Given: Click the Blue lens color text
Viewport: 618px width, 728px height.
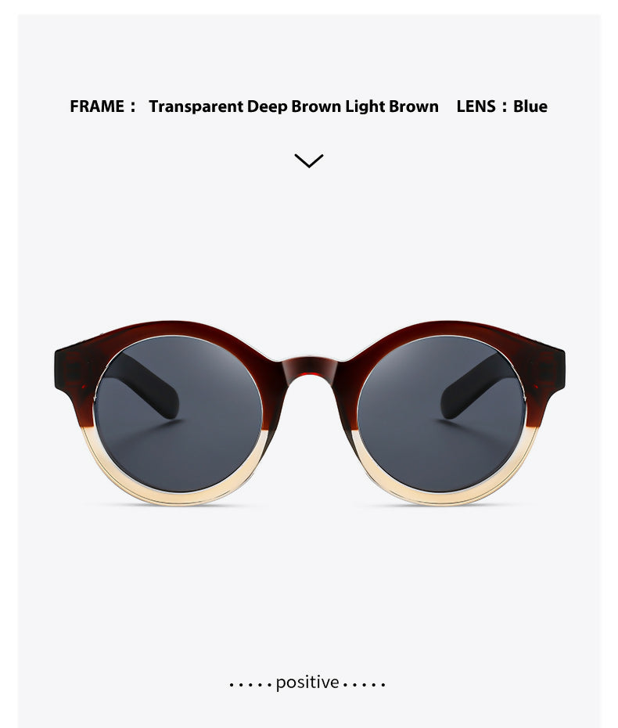Looking at the screenshot, I should click(530, 106).
